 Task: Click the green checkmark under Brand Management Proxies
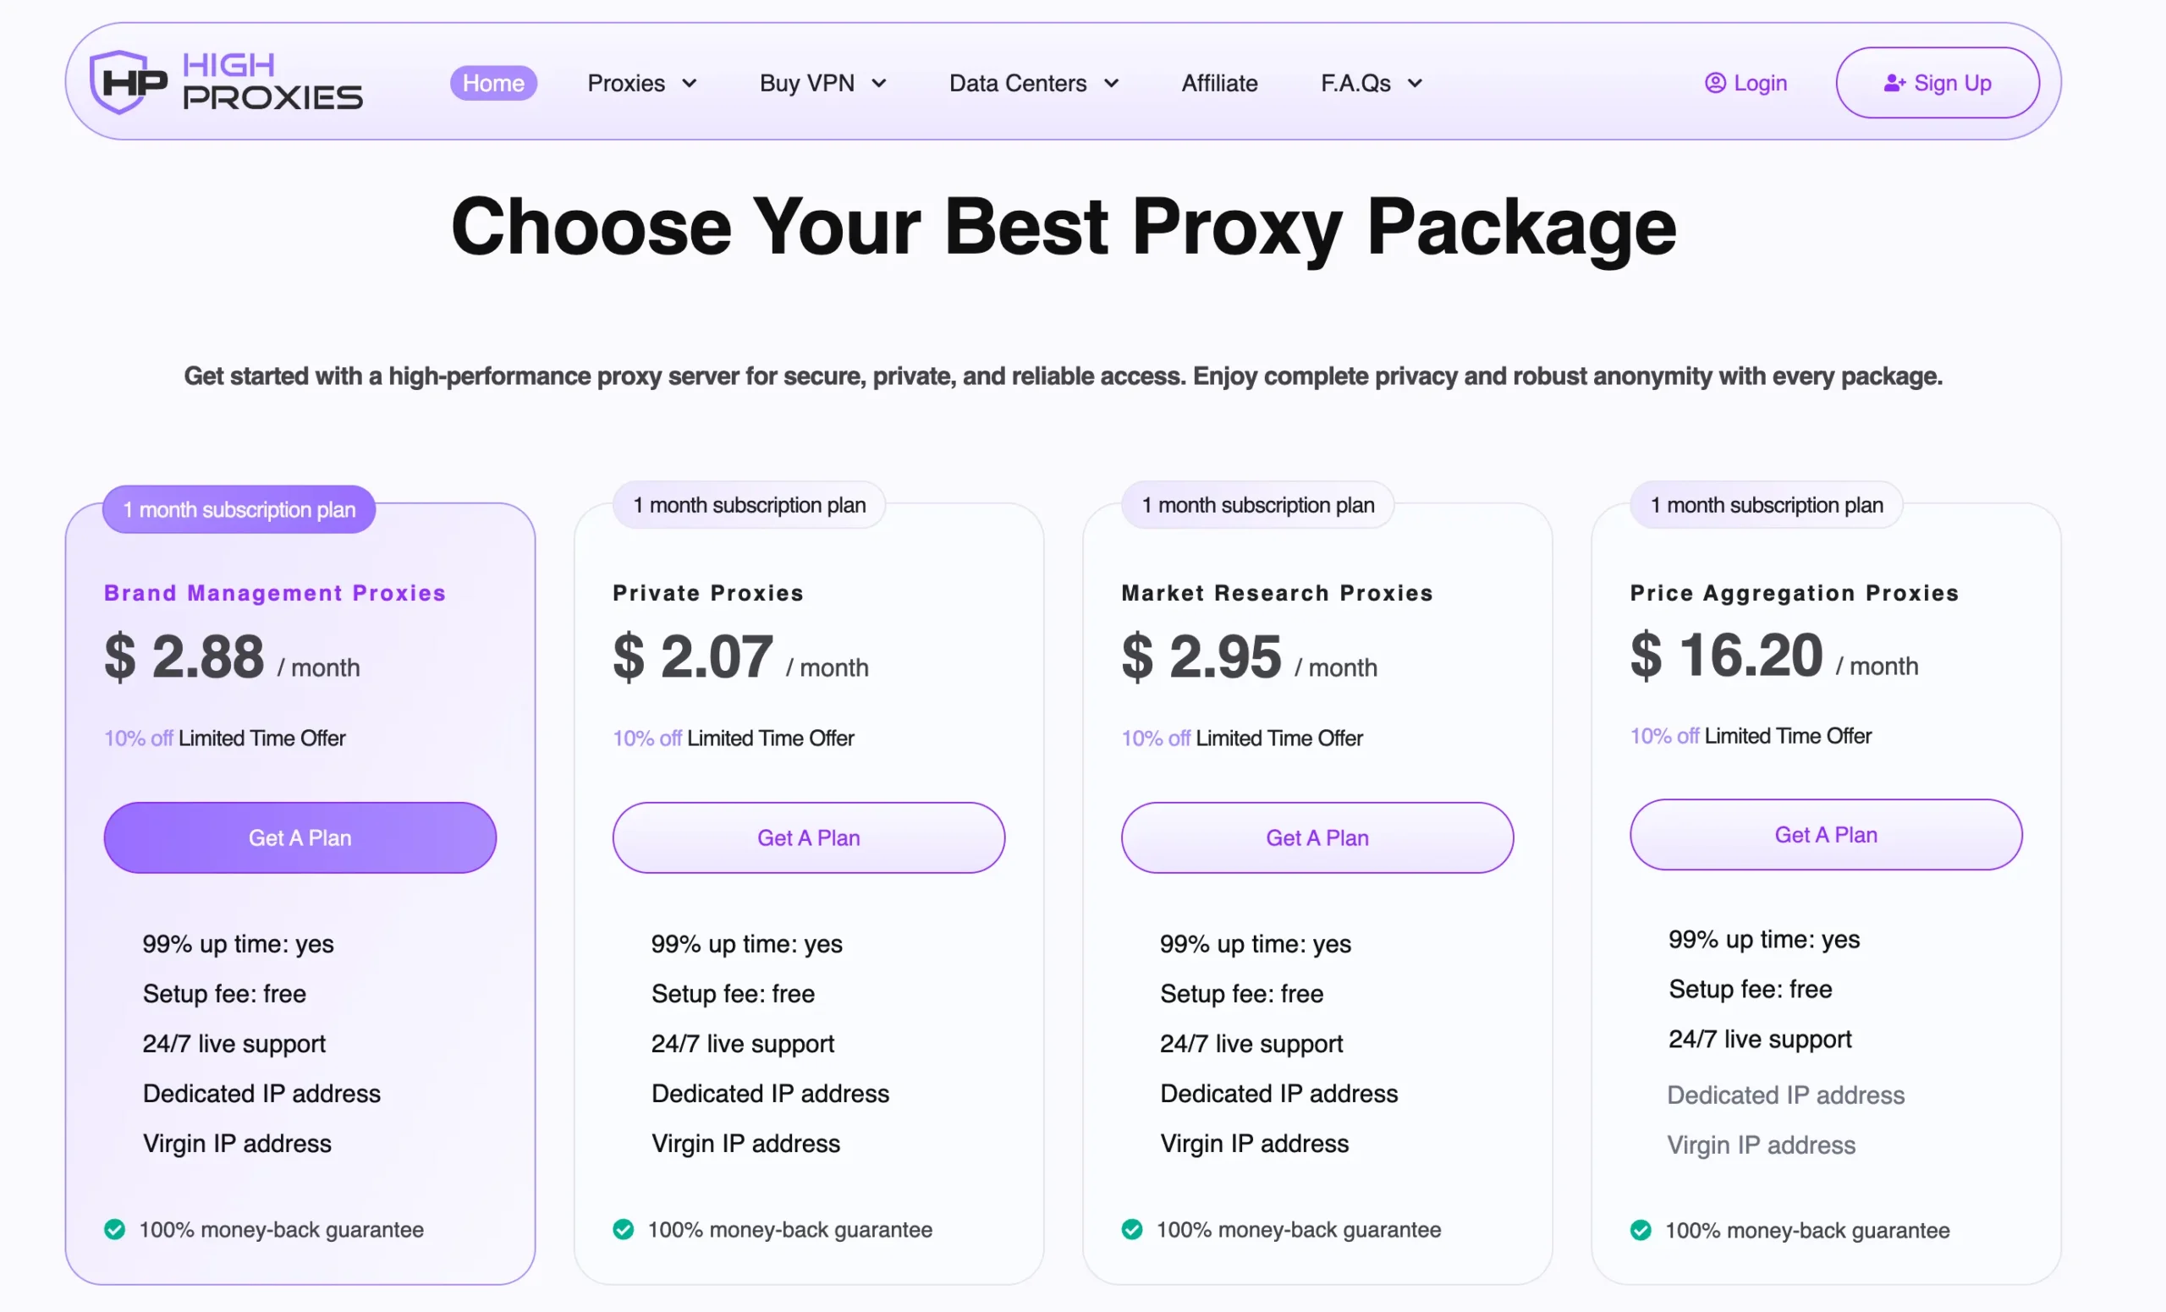point(114,1229)
